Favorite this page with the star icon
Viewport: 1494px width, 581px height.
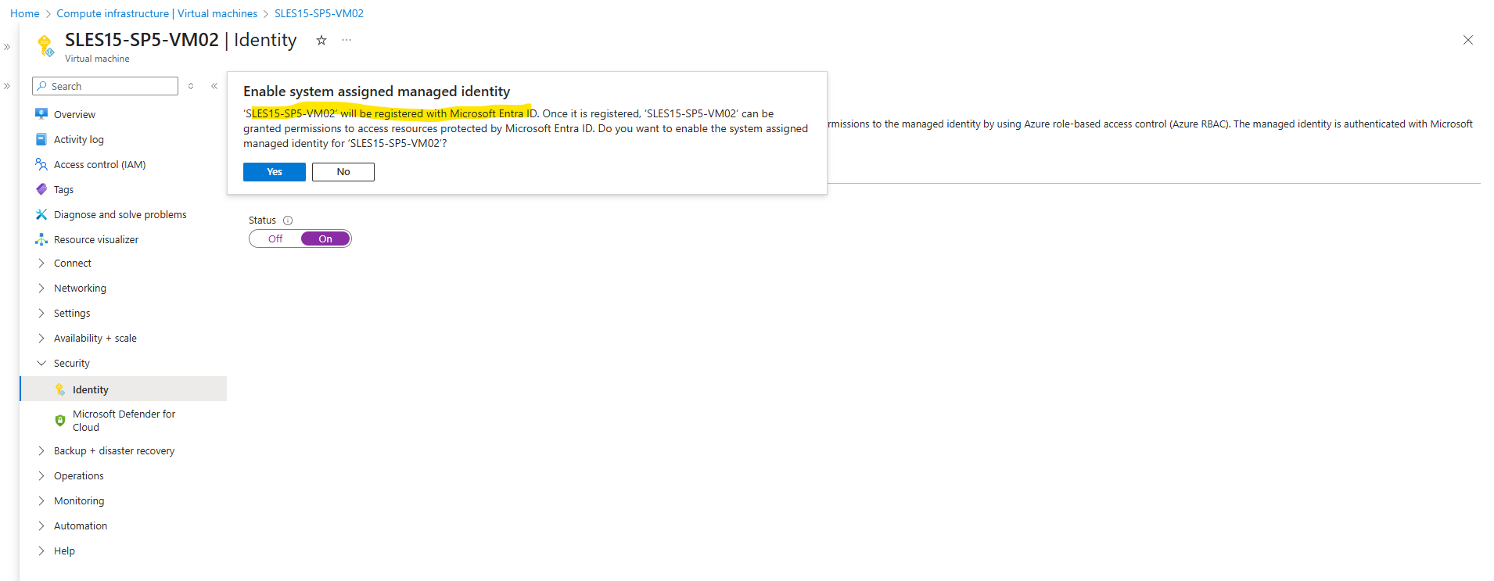(321, 40)
